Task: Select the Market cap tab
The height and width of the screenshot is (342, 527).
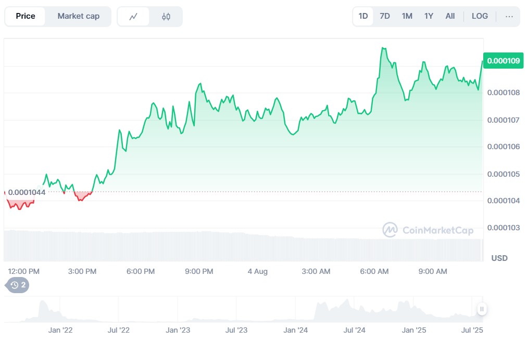Action: (78, 16)
